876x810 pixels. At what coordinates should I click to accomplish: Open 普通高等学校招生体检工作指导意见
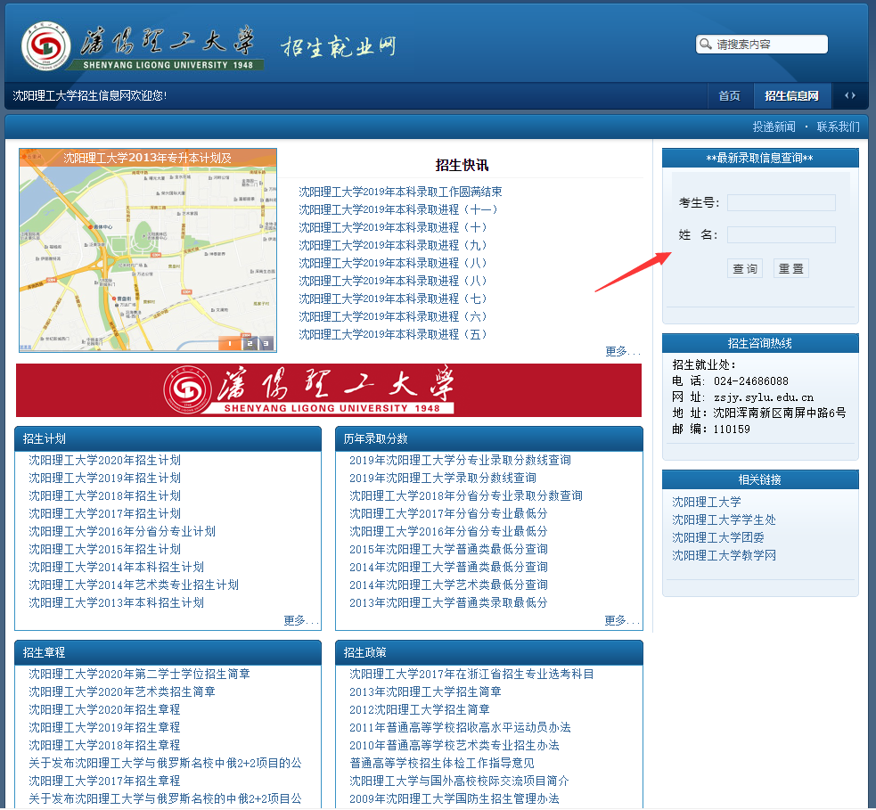point(442,763)
